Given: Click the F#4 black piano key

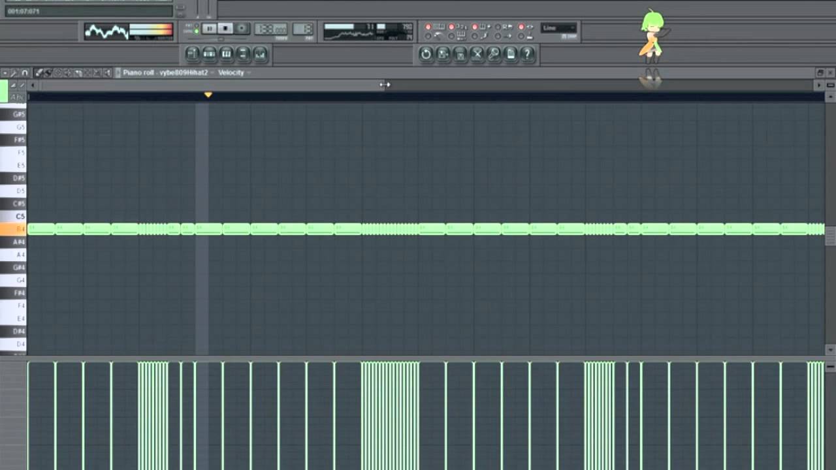Looking at the screenshot, I should [x=13, y=293].
